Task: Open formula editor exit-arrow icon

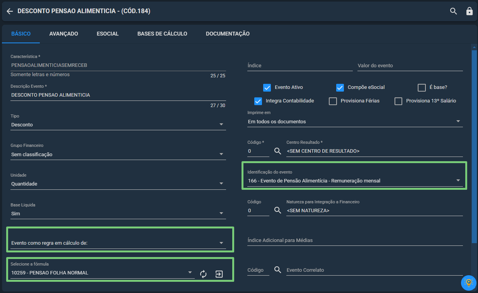Action: tap(219, 274)
